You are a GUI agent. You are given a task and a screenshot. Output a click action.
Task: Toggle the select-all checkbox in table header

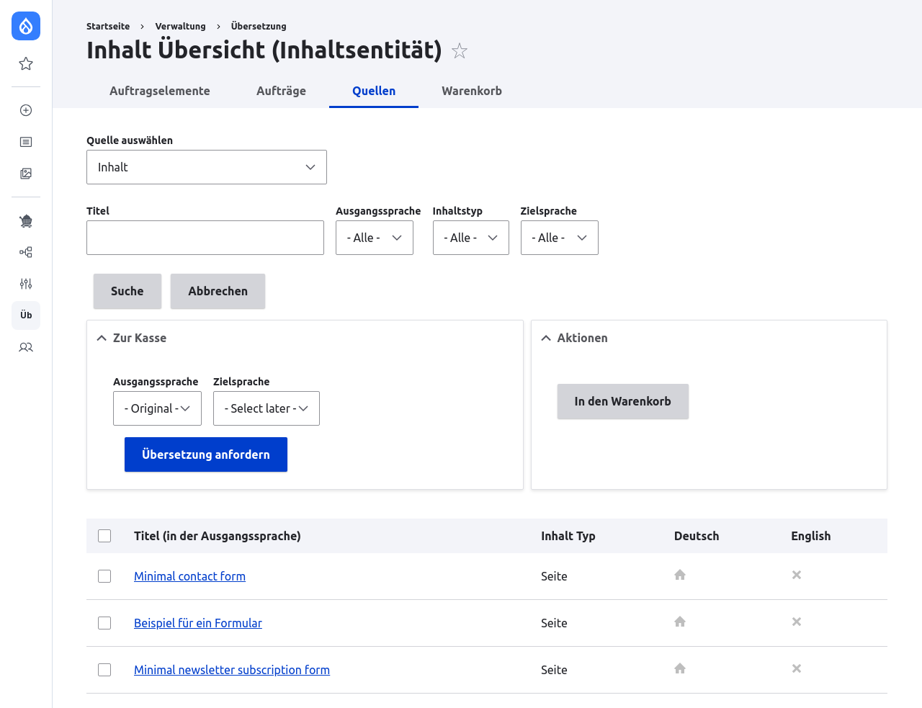click(x=104, y=536)
